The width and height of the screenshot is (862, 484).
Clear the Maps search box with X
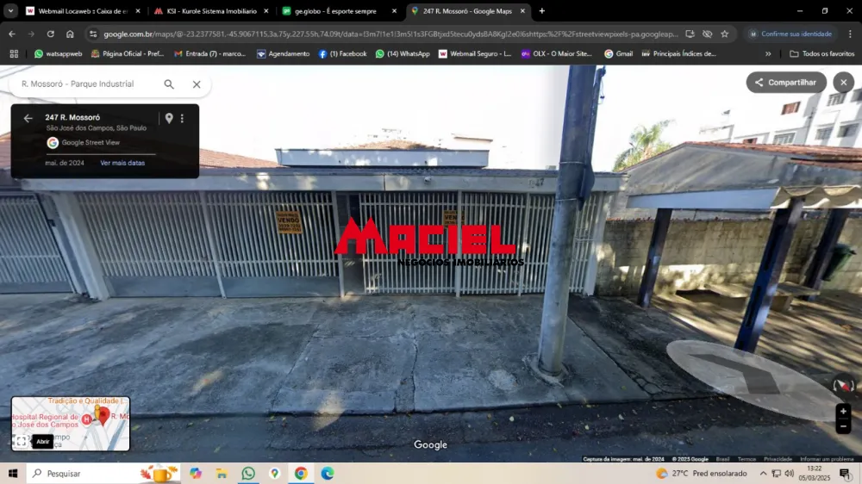197,84
